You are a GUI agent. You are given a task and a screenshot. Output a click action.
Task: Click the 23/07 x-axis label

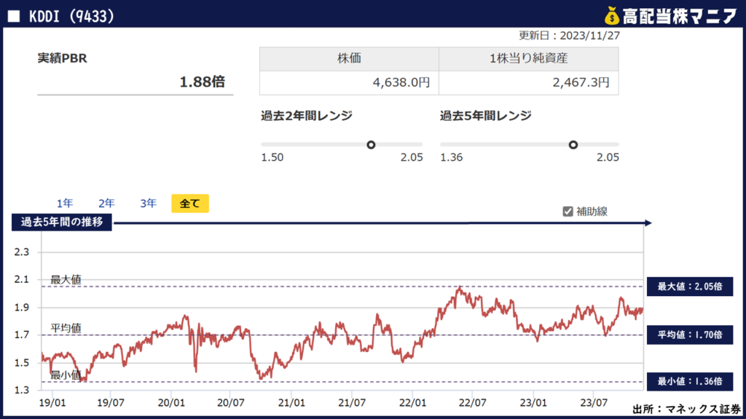coord(594,403)
